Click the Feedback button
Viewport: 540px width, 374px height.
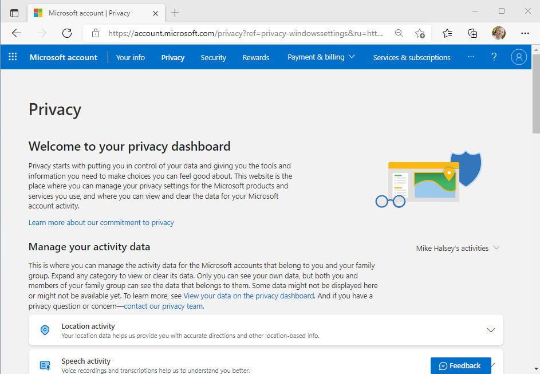point(460,365)
